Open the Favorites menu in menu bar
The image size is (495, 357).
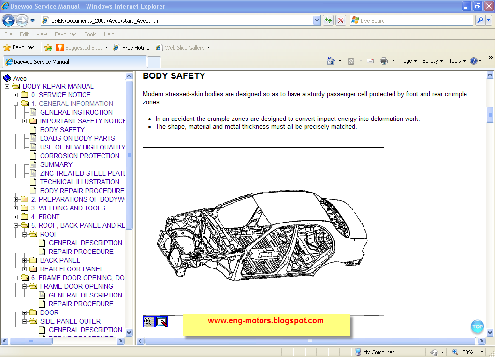65,34
